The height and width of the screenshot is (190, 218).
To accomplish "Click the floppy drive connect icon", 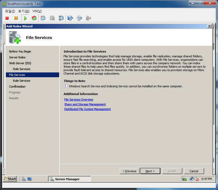I will 70,18.
